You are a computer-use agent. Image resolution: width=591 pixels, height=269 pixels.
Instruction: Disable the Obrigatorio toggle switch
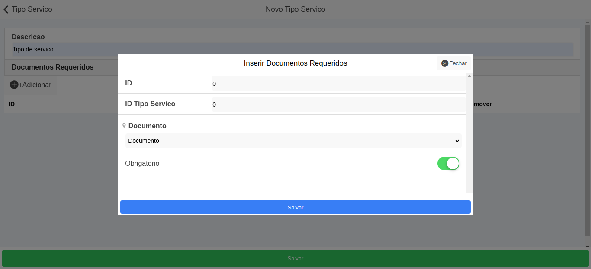[448, 164]
